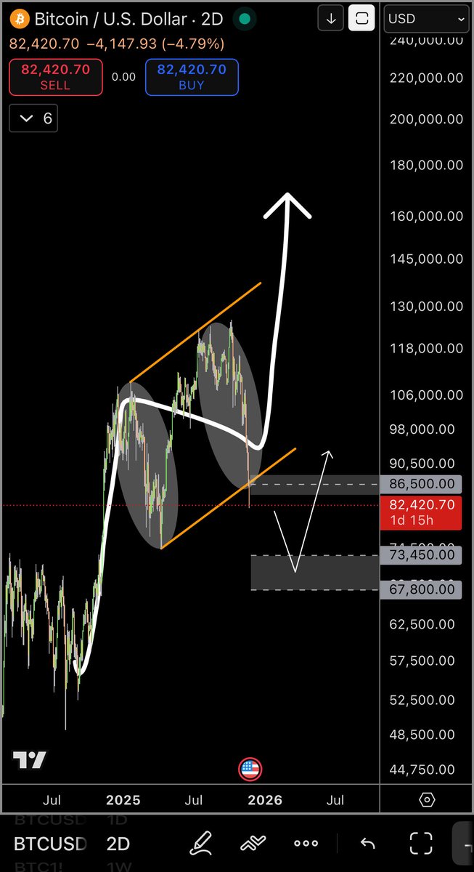
Task: Click the red SELL 82,420.70 button
Action: (55, 77)
